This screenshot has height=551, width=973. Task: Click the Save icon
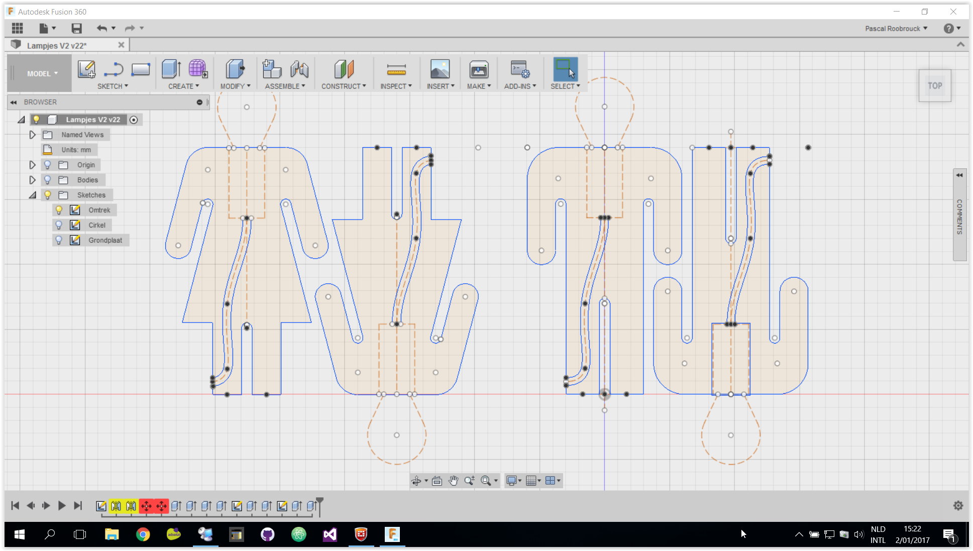pyautogui.click(x=76, y=28)
